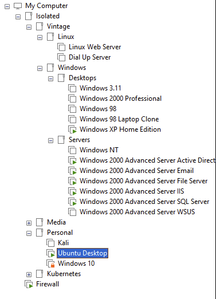
Task: Click the Personal folder label
Action: (60, 233)
